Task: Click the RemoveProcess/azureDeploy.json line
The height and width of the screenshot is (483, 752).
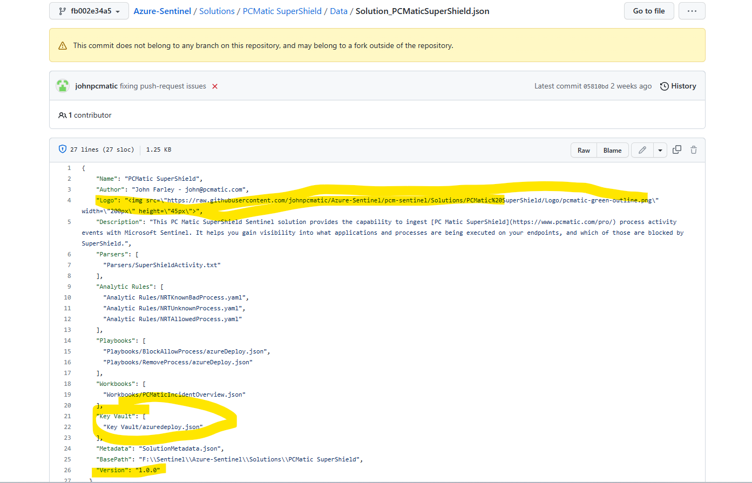Action: [178, 362]
